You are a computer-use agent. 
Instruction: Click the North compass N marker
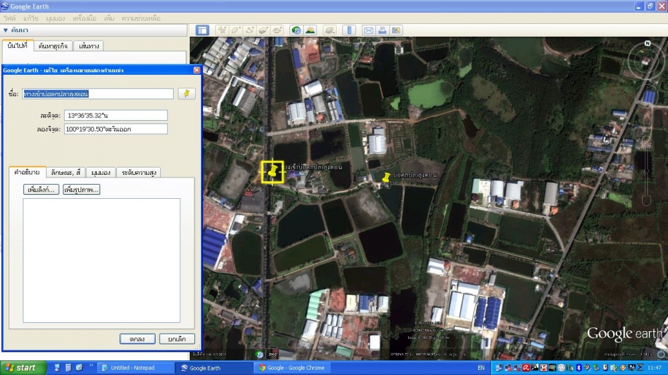(647, 43)
